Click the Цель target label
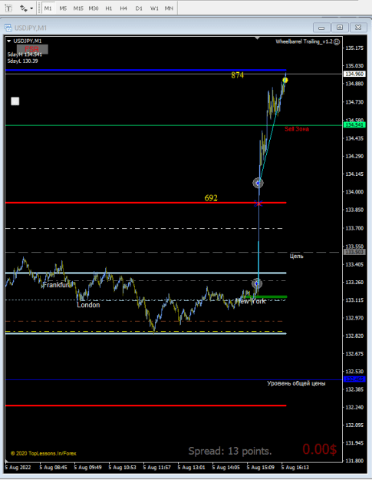Image resolution: width=372 pixels, height=480 pixels. (x=297, y=256)
